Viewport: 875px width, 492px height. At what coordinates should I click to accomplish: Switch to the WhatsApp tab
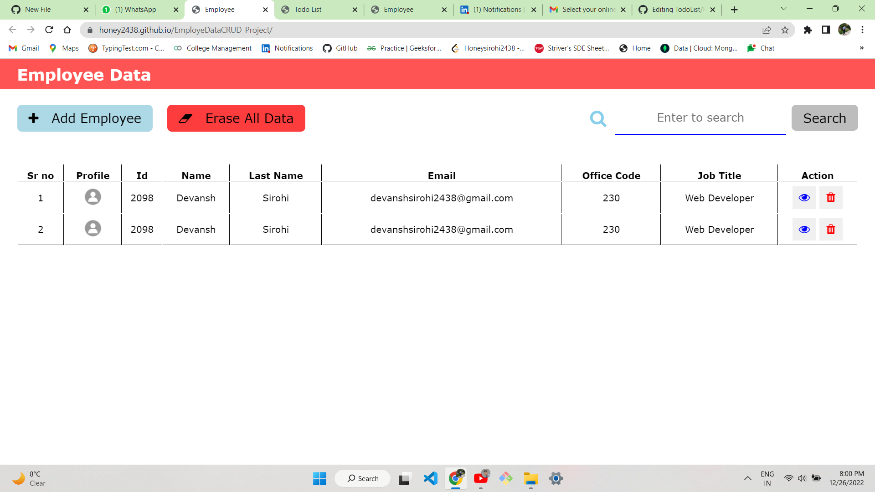tap(135, 10)
